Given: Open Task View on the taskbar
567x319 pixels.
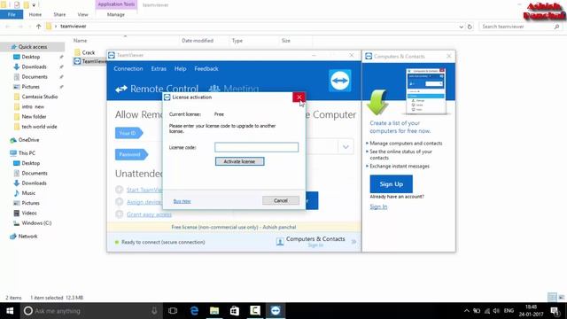Looking at the screenshot, I should 173,311.
